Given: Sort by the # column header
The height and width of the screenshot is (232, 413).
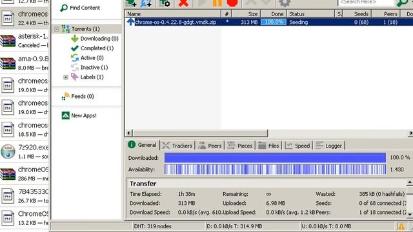Looking at the screenshot, I should 227,14.
